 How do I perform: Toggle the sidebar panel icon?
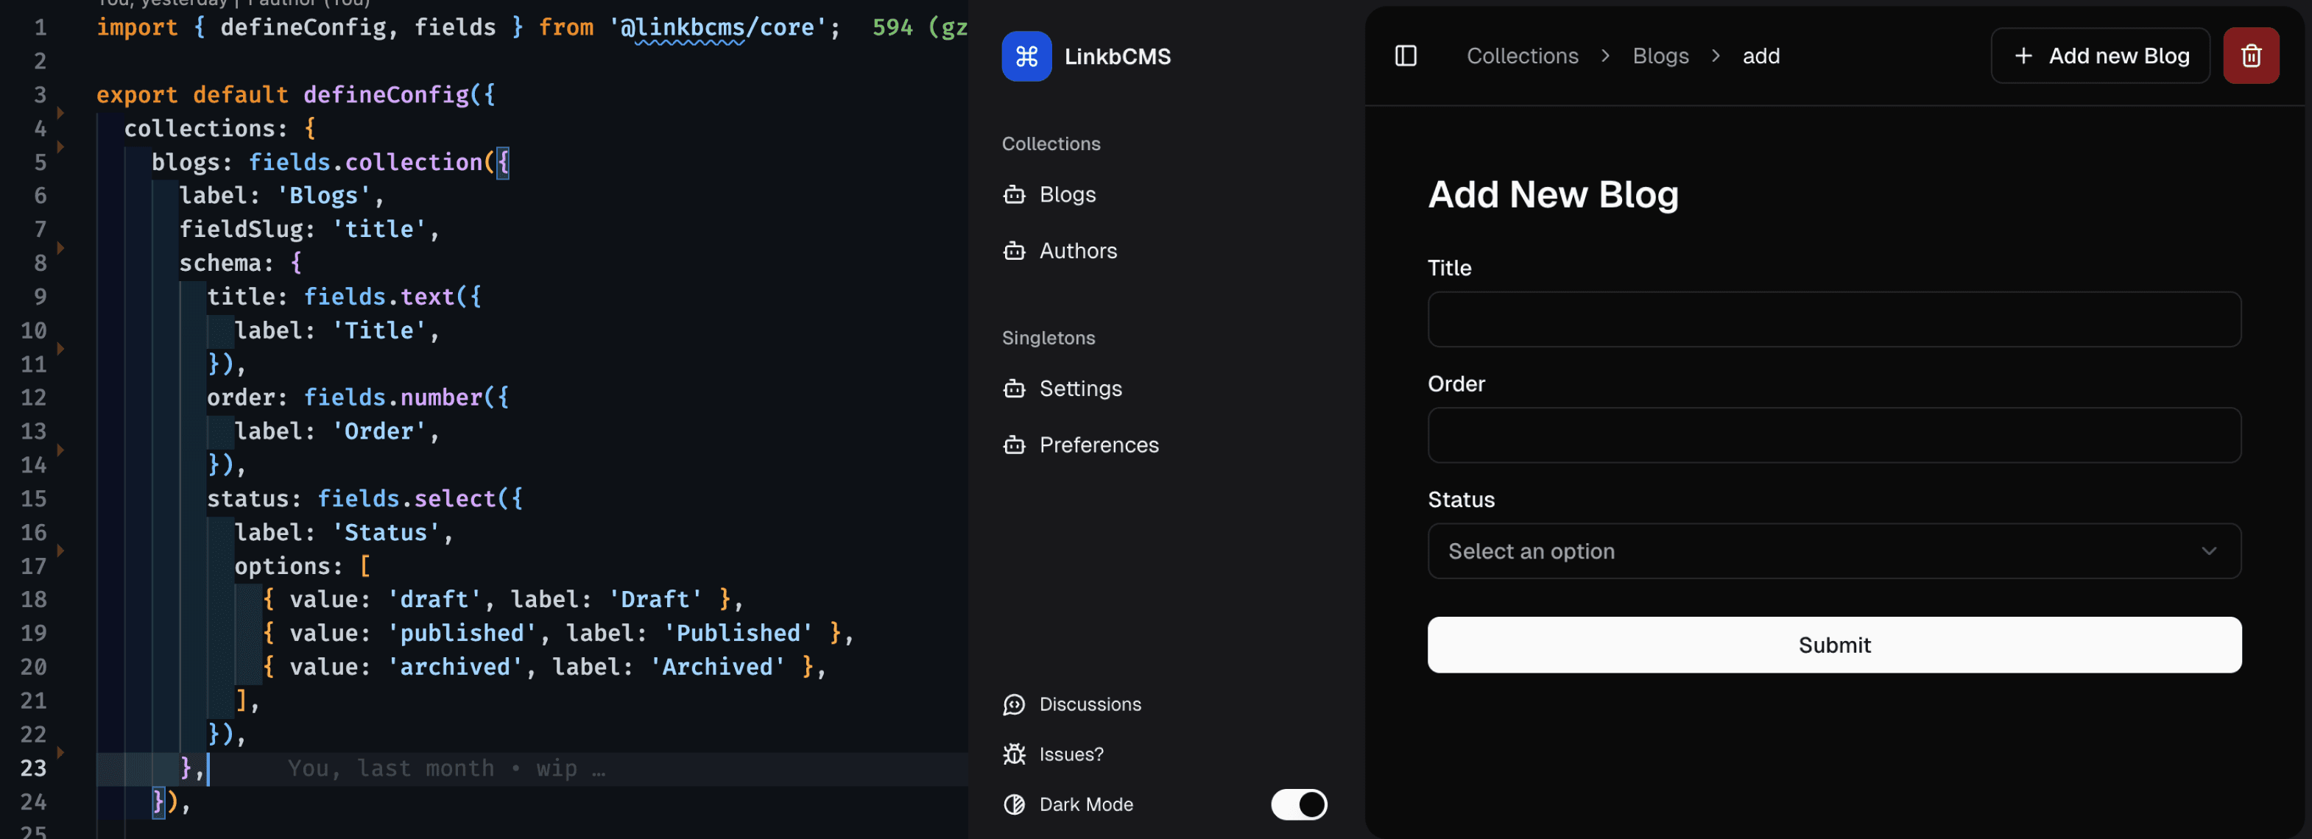pyautogui.click(x=1406, y=56)
